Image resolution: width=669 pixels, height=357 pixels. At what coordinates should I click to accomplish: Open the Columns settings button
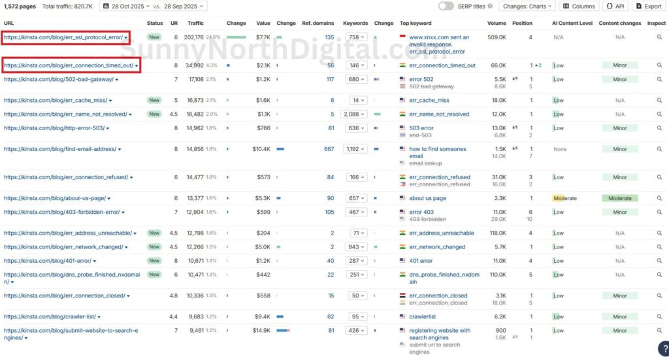pyautogui.click(x=579, y=7)
